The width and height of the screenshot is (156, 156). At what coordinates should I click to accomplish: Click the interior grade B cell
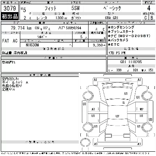pyautogui.click(x=152, y=18)
